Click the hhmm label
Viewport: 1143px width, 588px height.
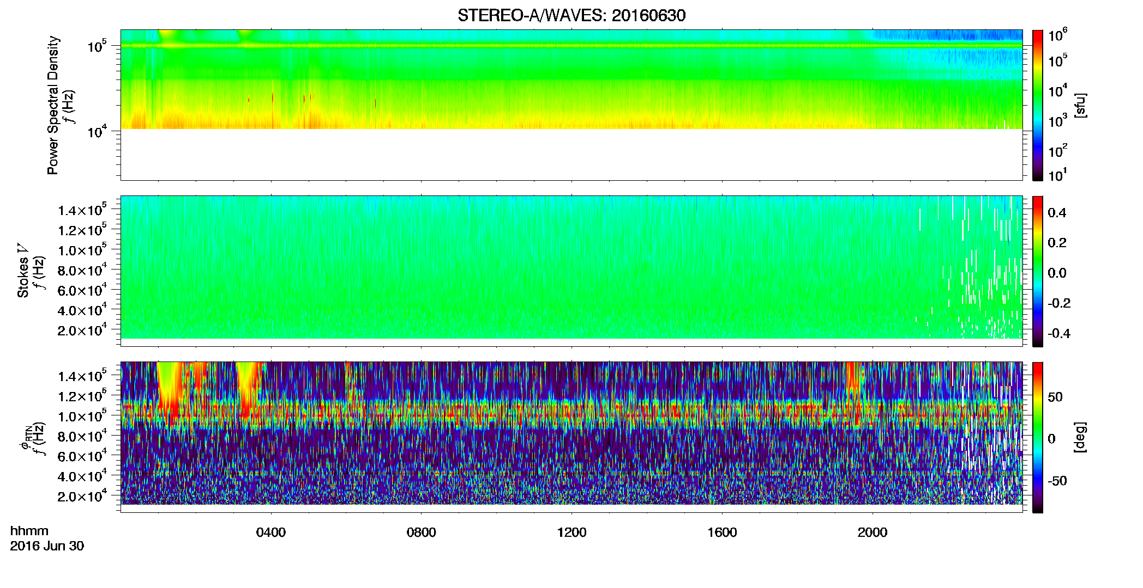pyautogui.click(x=29, y=531)
